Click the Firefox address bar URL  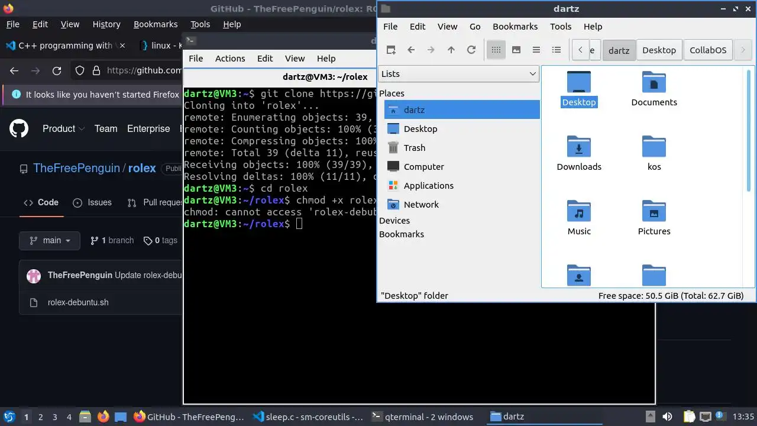[144, 71]
